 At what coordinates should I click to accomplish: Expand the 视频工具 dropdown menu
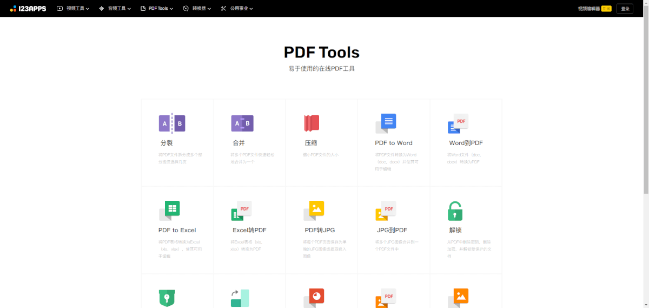73,9
